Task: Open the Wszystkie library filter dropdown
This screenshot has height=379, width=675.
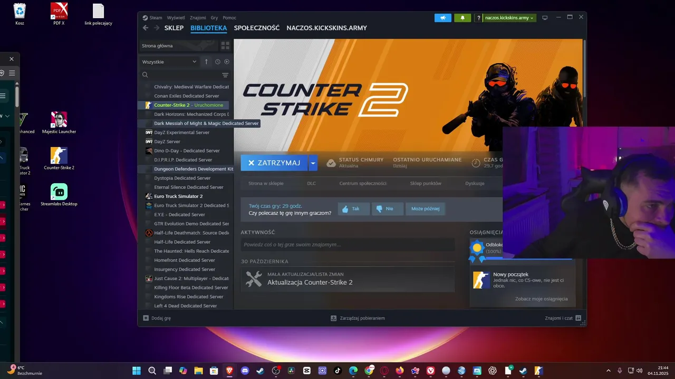Action: (x=169, y=62)
